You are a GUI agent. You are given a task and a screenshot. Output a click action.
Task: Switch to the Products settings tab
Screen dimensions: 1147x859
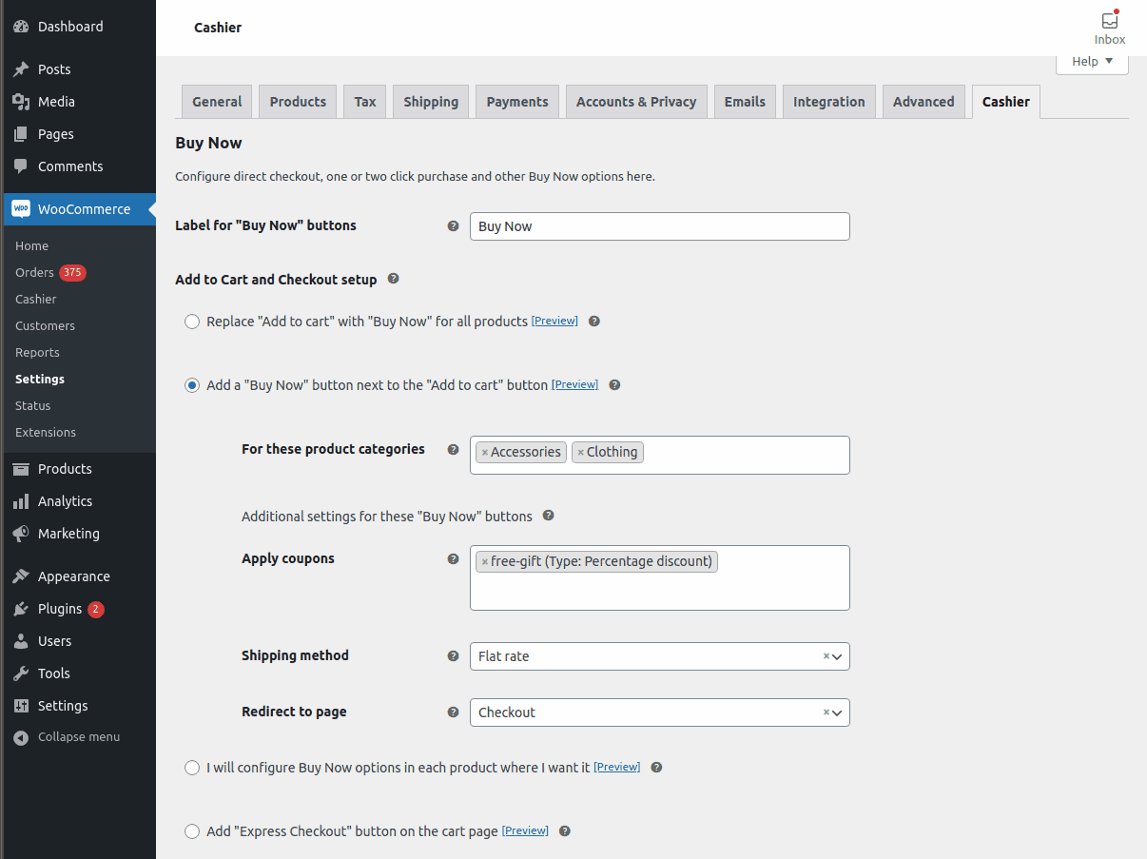pyautogui.click(x=298, y=102)
